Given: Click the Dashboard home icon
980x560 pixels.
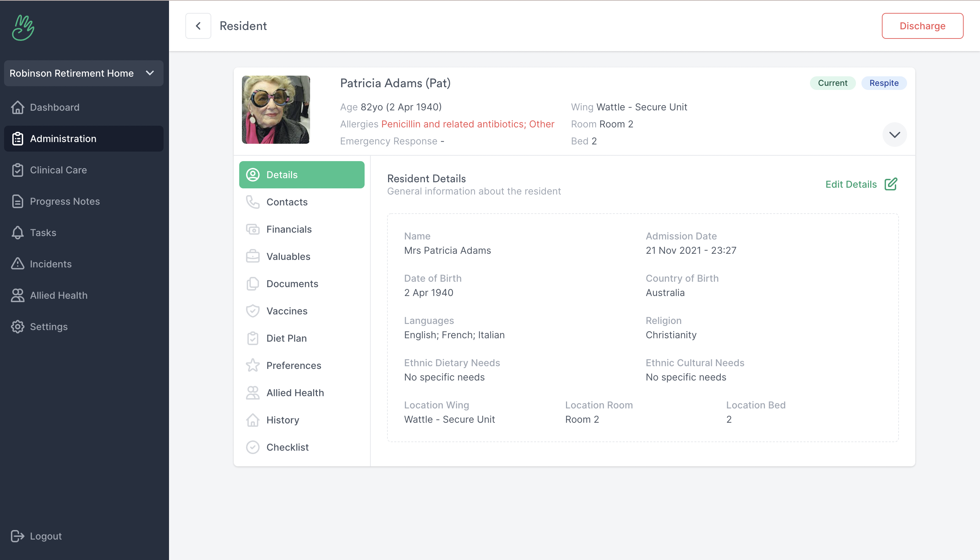Looking at the screenshot, I should tap(18, 107).
